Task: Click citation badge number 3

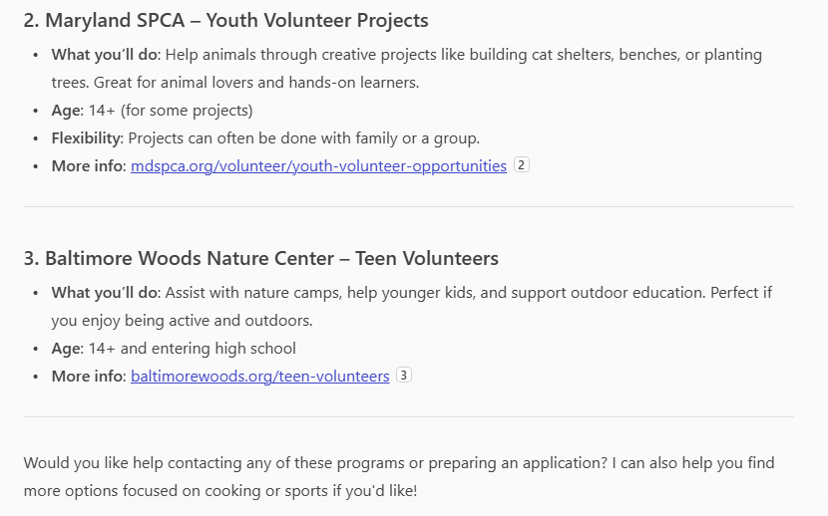Action: (403, 376)
